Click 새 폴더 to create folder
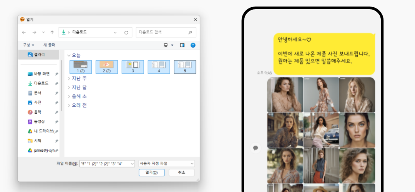 click(49, 45)
